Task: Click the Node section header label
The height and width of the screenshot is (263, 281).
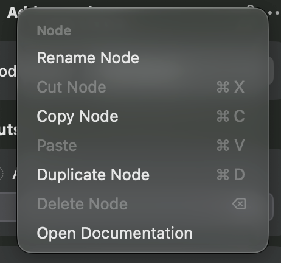Action: 54,30
